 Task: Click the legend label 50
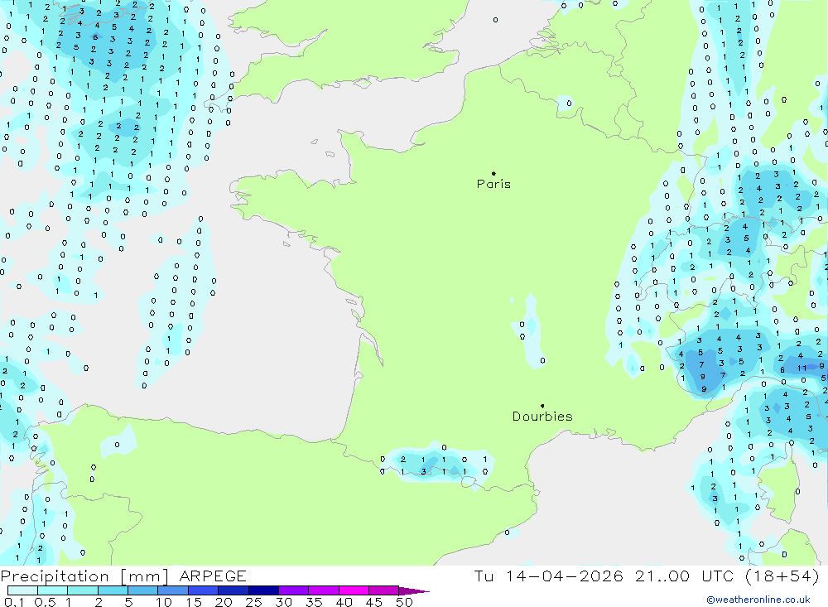point(404,602)
